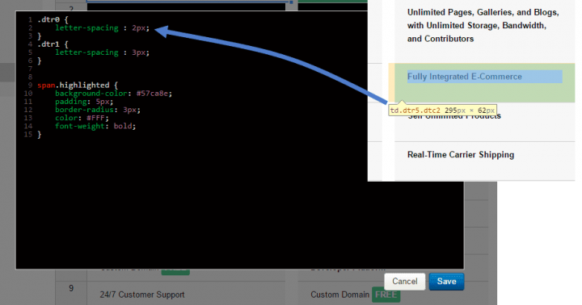Click the green FREE badge beside Custom Domain
582x305 pixels.
[x=386, y=295]
